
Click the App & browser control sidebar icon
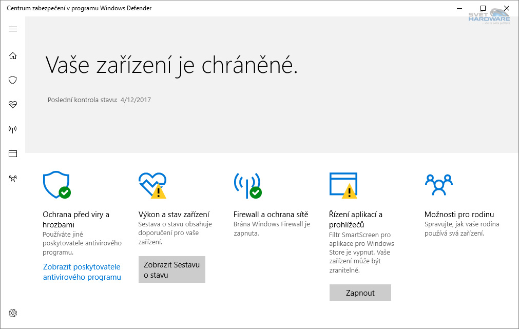point(12,153)
